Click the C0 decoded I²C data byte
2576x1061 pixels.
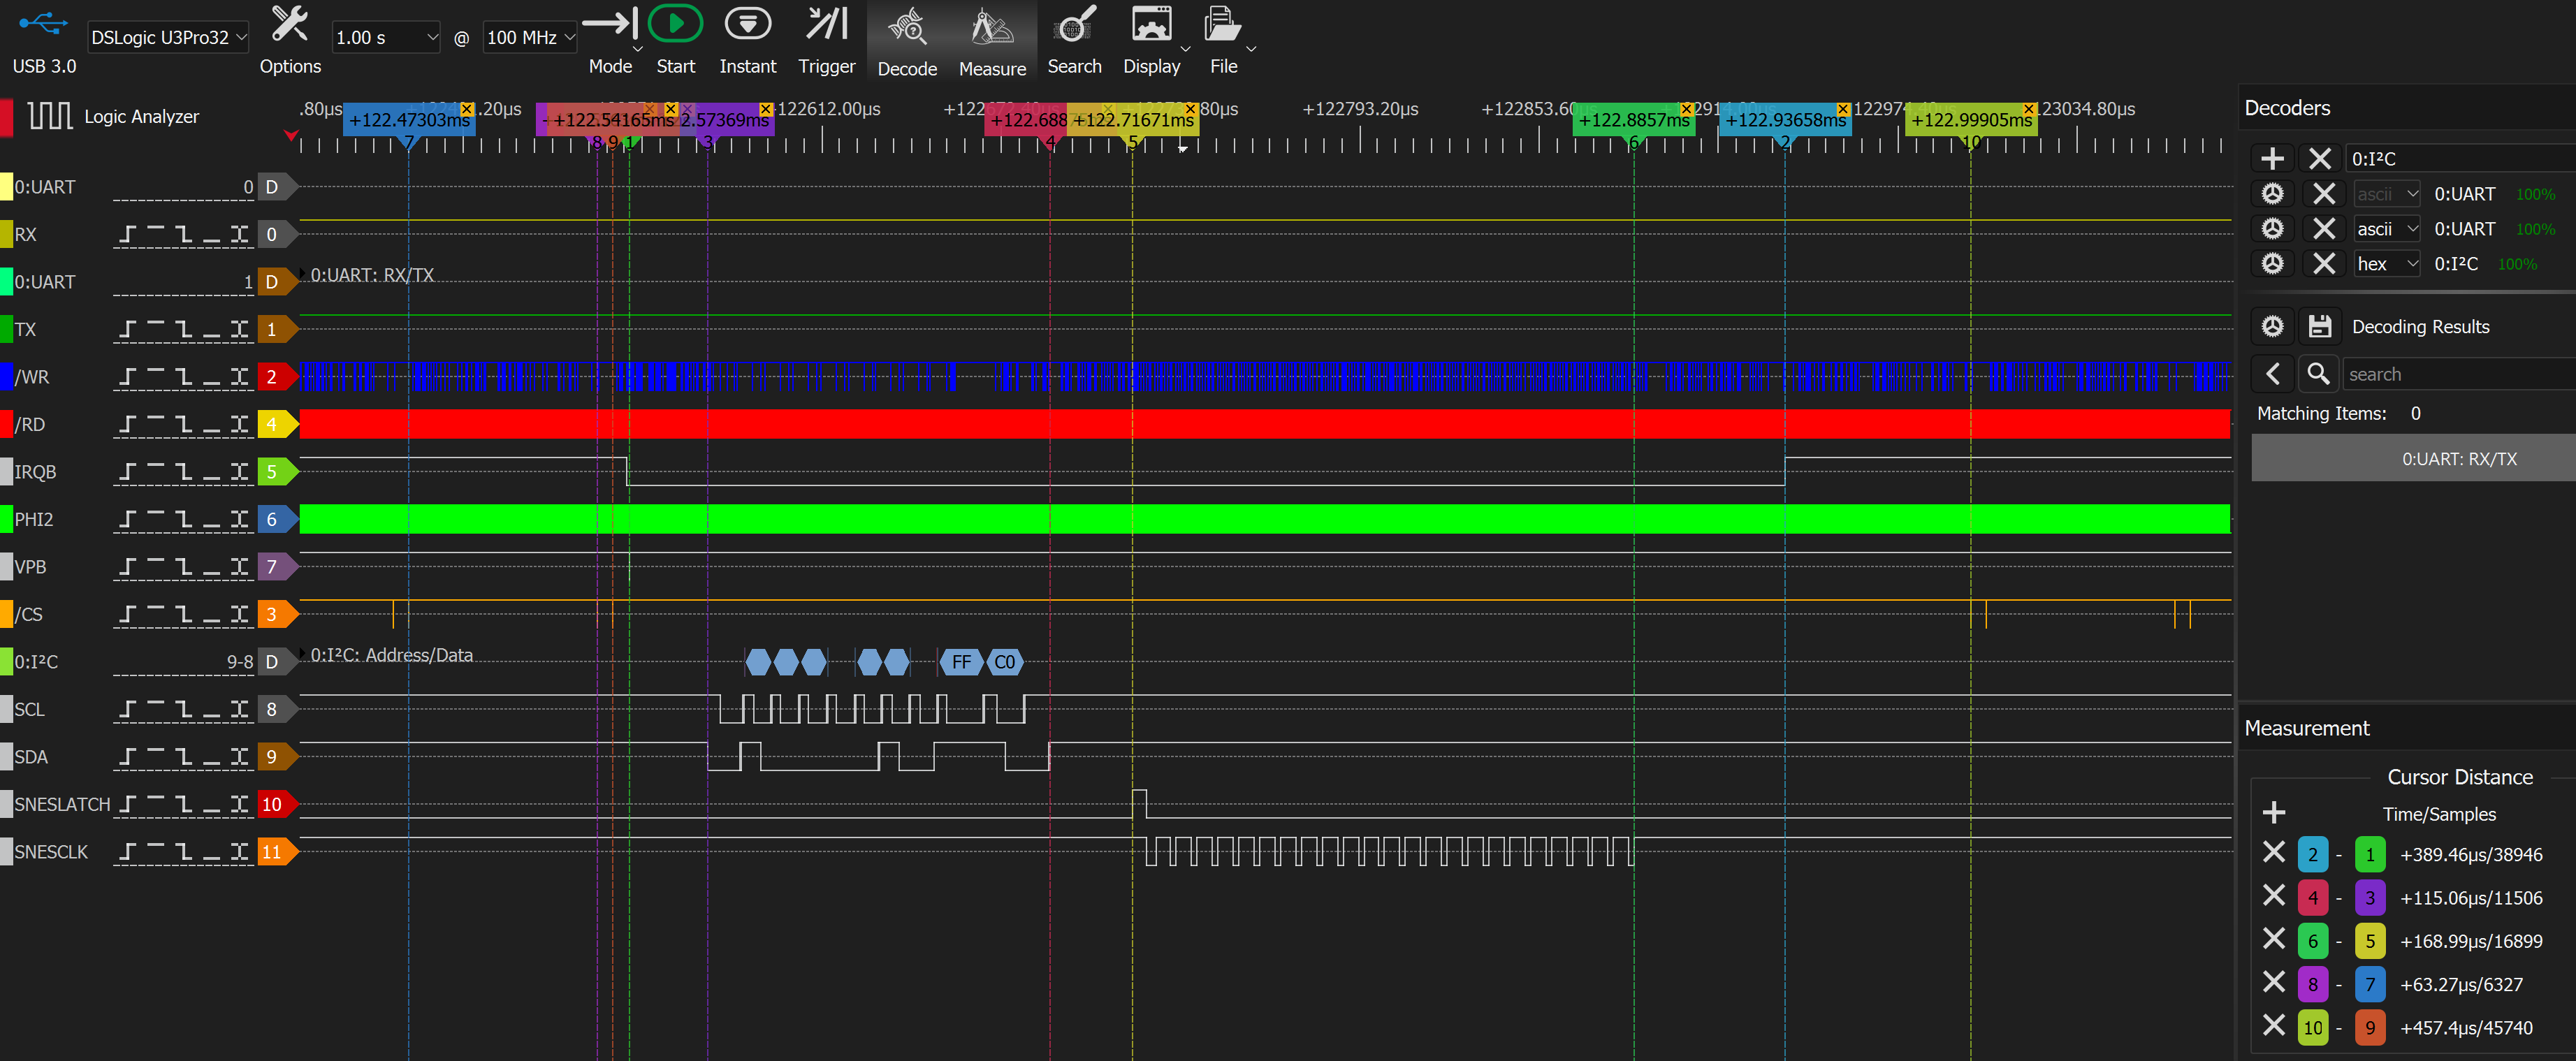(x=1004, y=661)
